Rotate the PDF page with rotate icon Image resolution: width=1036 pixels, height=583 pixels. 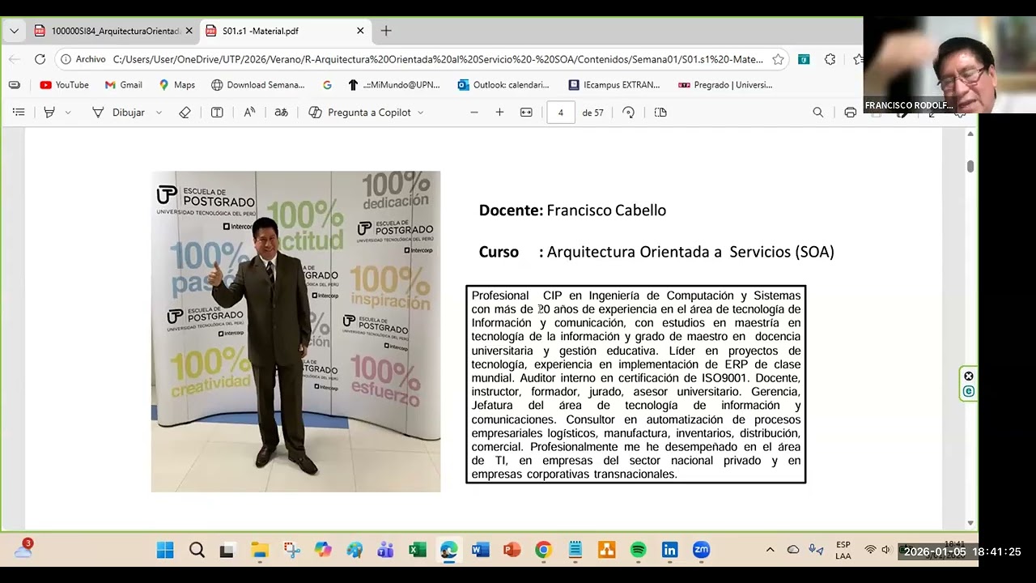[x=629, y=113]
